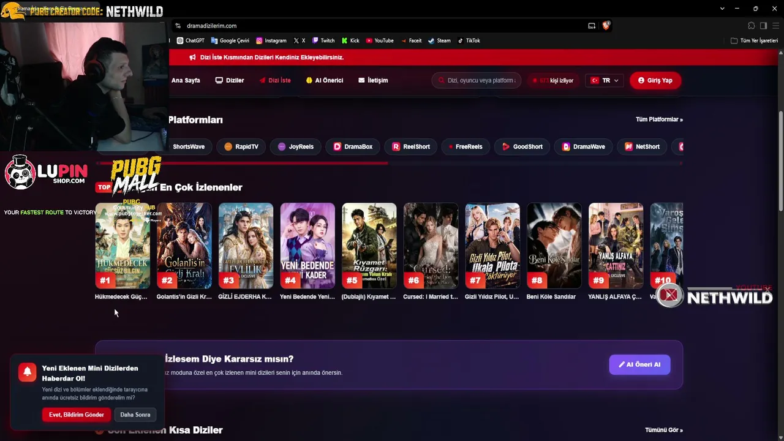Expand the TR language dropdown
784x441 pixels.
point(605,80)
